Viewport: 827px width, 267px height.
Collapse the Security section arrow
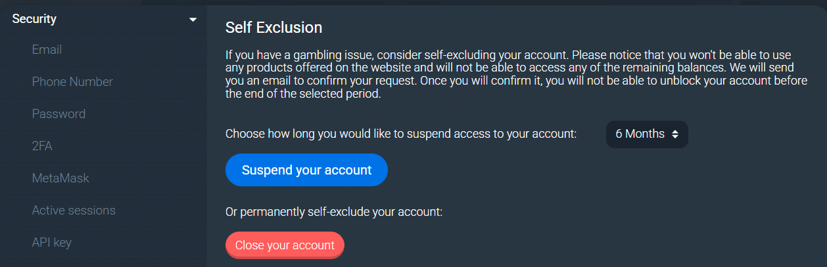193,20
